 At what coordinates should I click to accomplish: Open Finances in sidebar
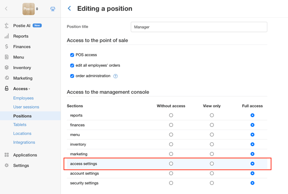pyautogui.click(x=22, y=47)
